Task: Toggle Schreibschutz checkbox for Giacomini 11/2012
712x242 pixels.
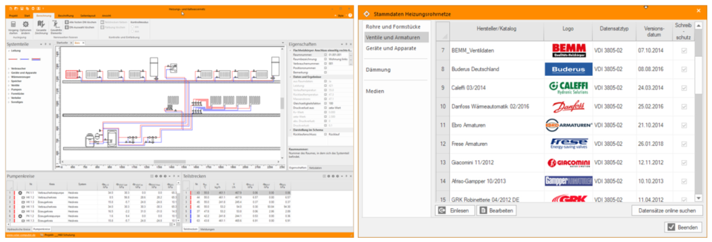Action: pyautogui.click(x=684, y=163)
